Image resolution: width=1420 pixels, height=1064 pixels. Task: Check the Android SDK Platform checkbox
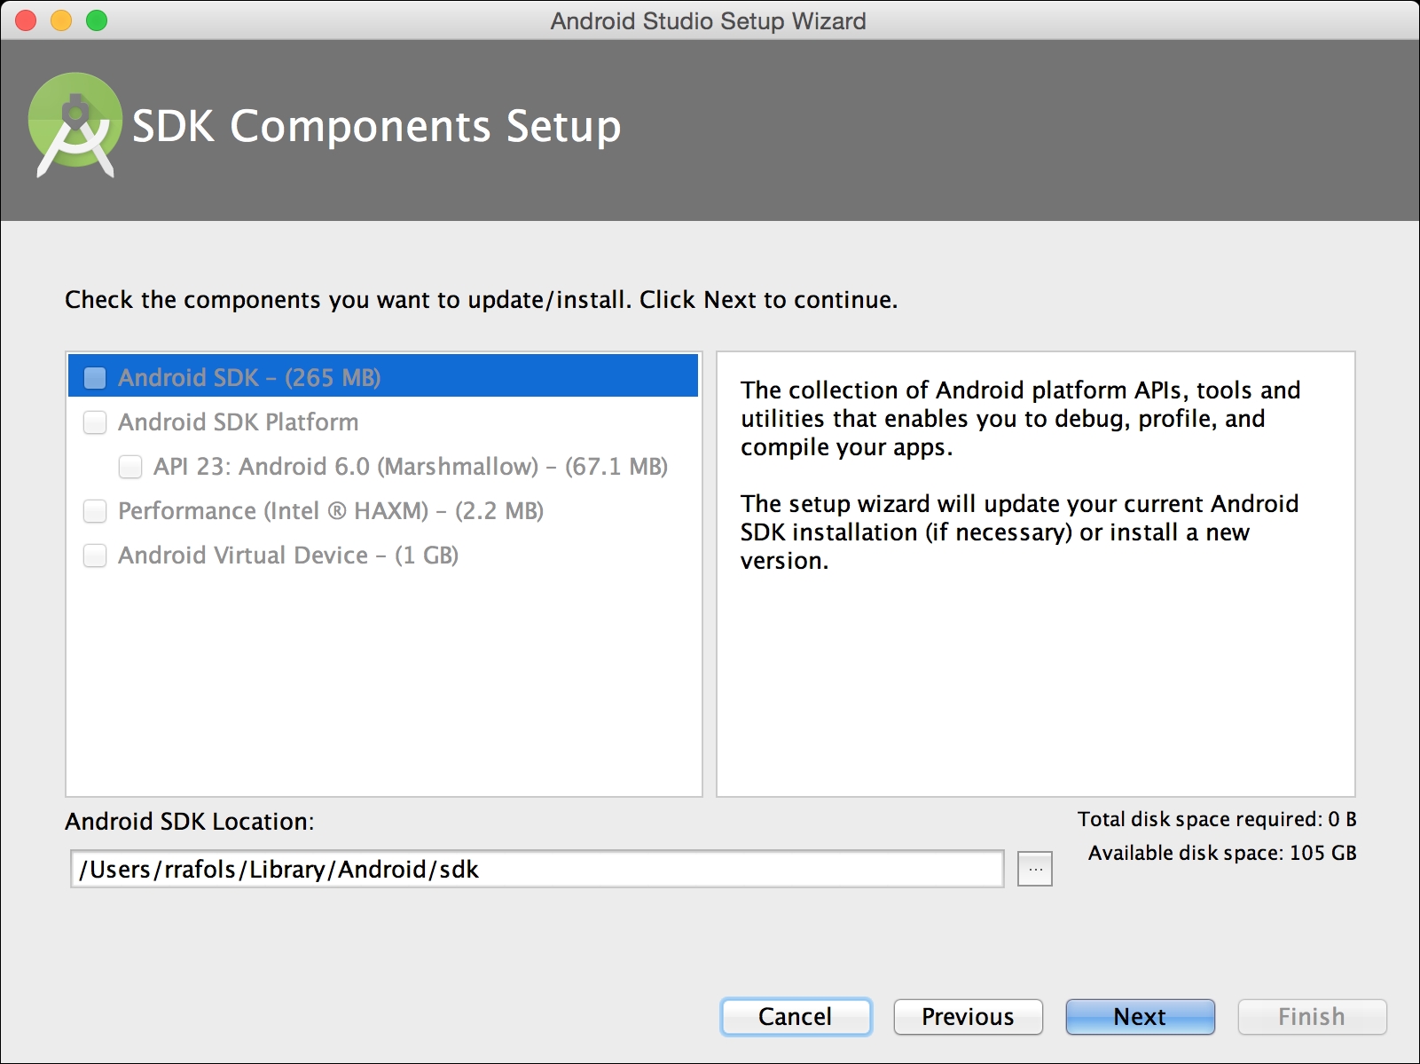coord(95,422)
